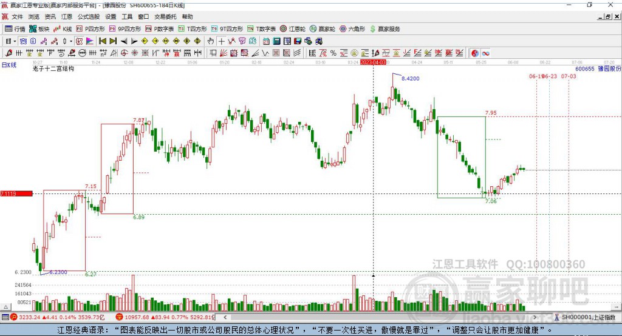Viewport: 622px width, 336px height.
Task: Click the red 7.1119 price marker
Action: click(16, 193)
